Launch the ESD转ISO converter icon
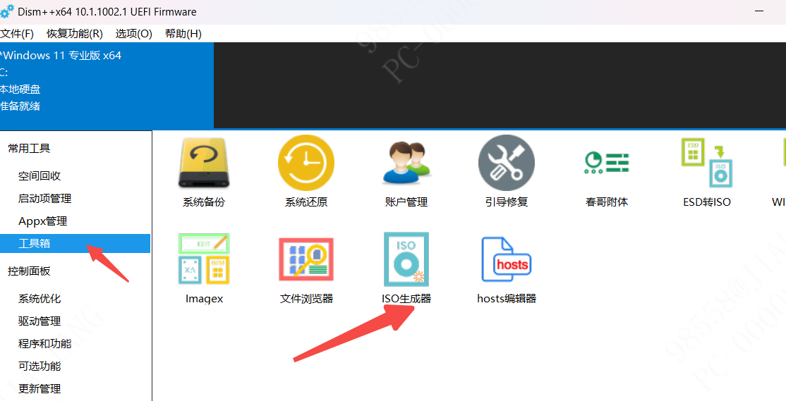 coord(707,163)
